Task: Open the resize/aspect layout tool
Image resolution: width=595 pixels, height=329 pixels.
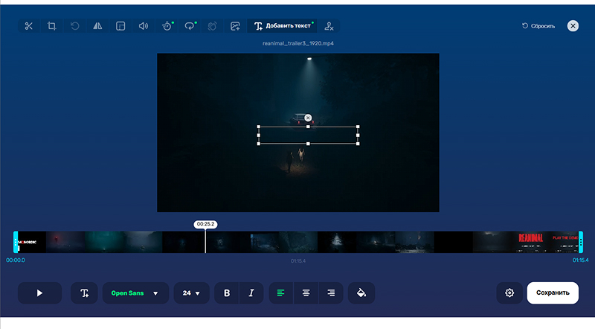Action: pyautogui.click(x=120, y=26)
